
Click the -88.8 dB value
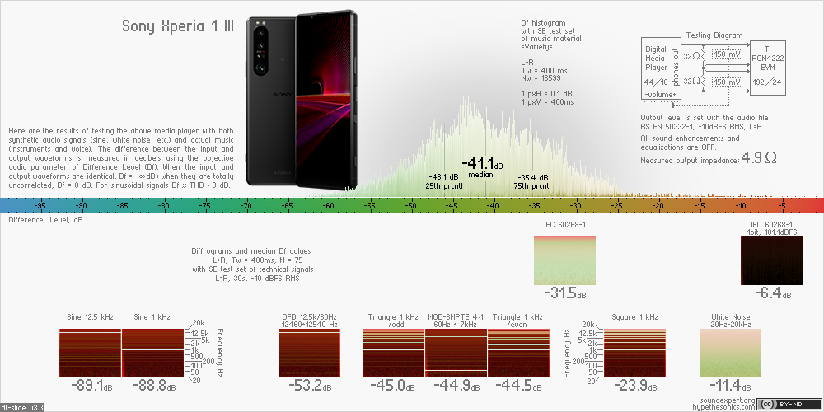click(154, 386)
